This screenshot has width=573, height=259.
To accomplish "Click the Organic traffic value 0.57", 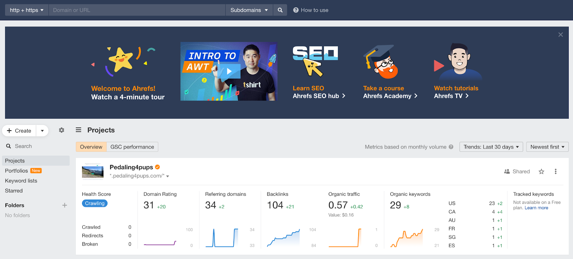I will click(338, 205).
